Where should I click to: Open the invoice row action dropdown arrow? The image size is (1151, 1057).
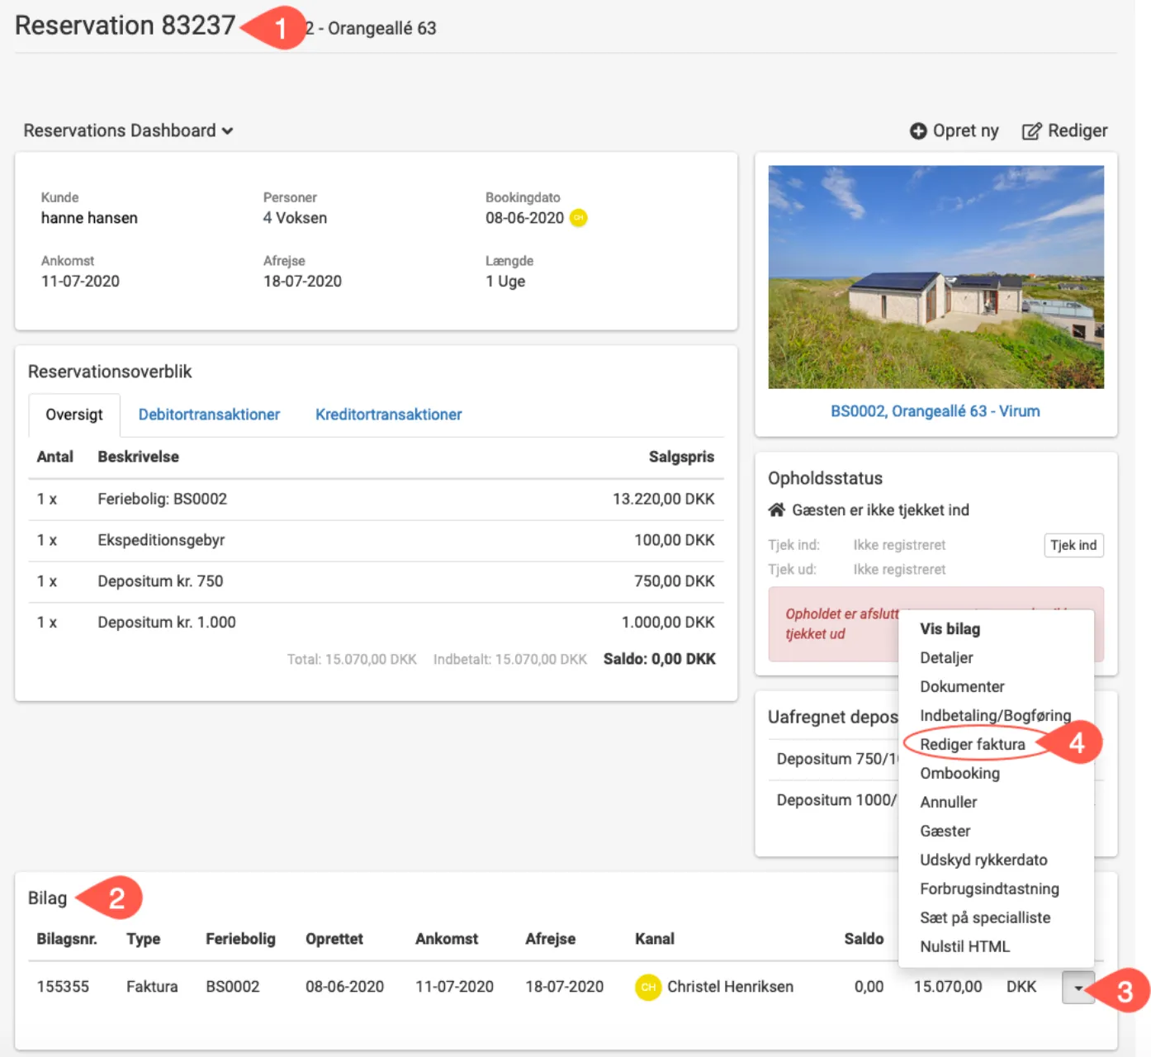click(1078, 988)
